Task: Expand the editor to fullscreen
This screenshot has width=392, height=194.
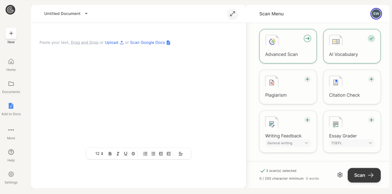Action: point(232,14)
